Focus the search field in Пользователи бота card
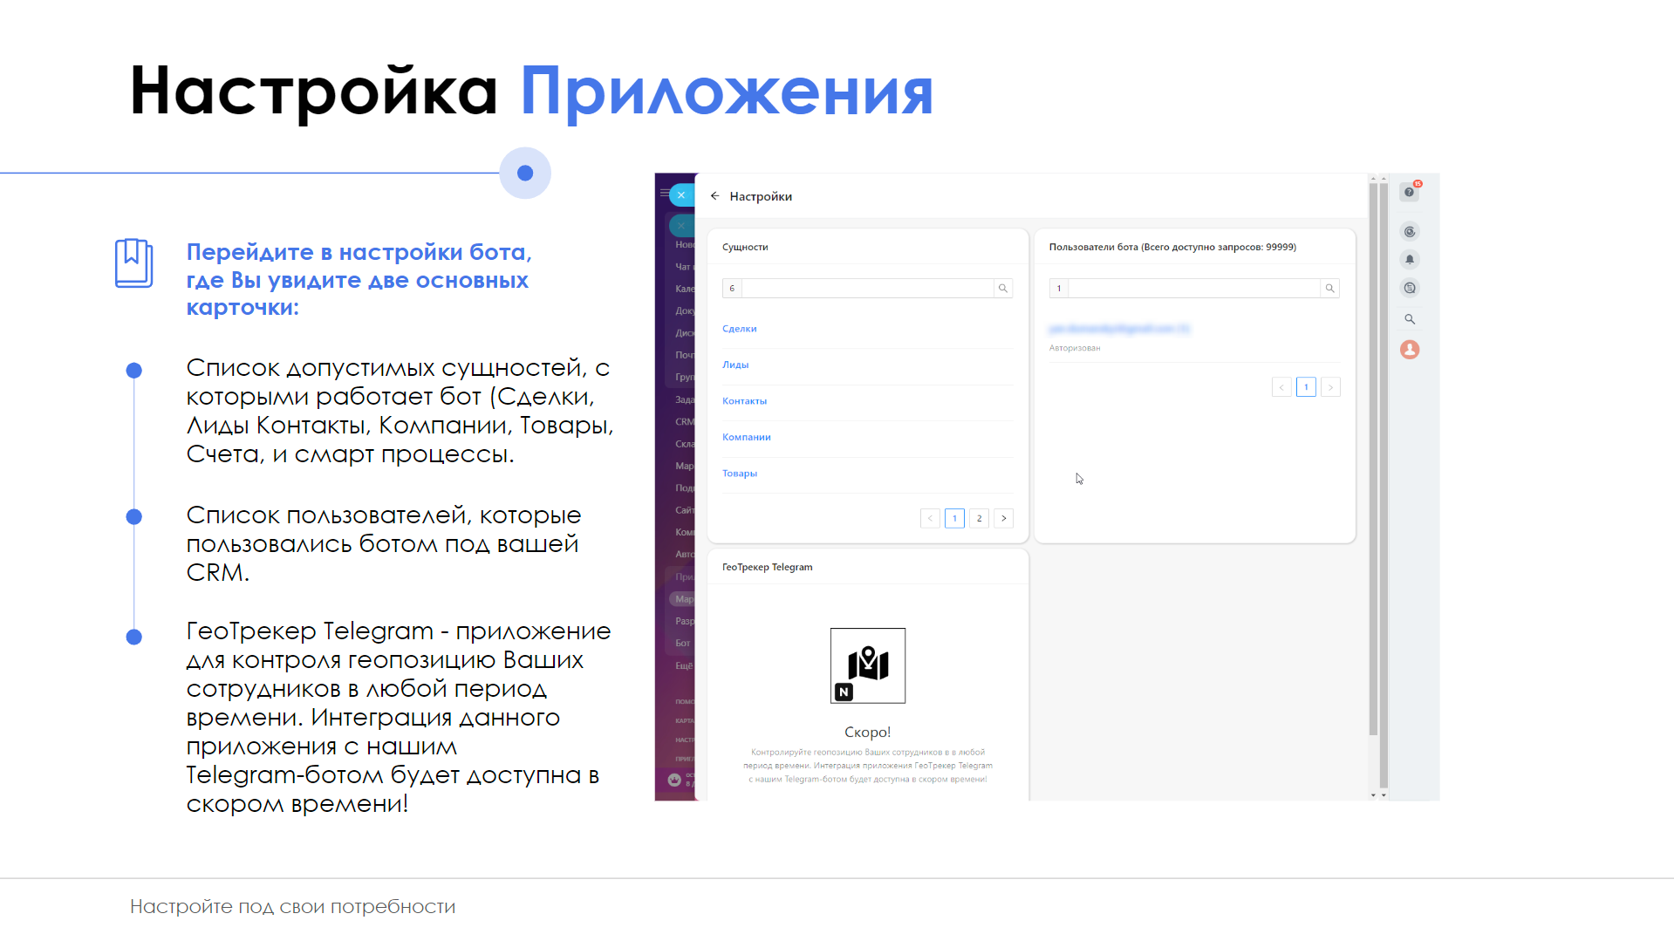This screenshot has height=941, width=1674. [x=1194, y=289]
